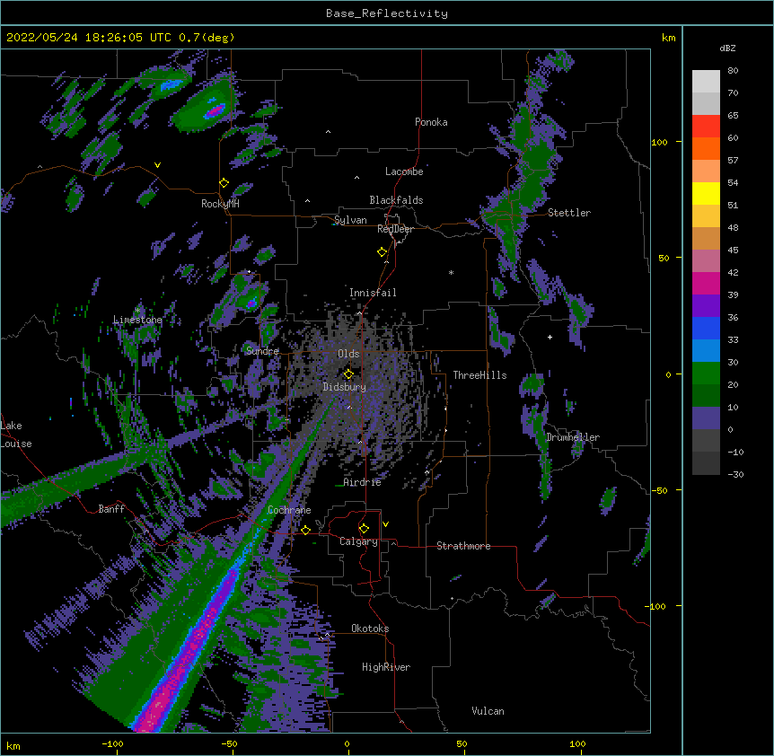
Task: Click the -30 value on the dBZ scale
Action: pos(735,474)
